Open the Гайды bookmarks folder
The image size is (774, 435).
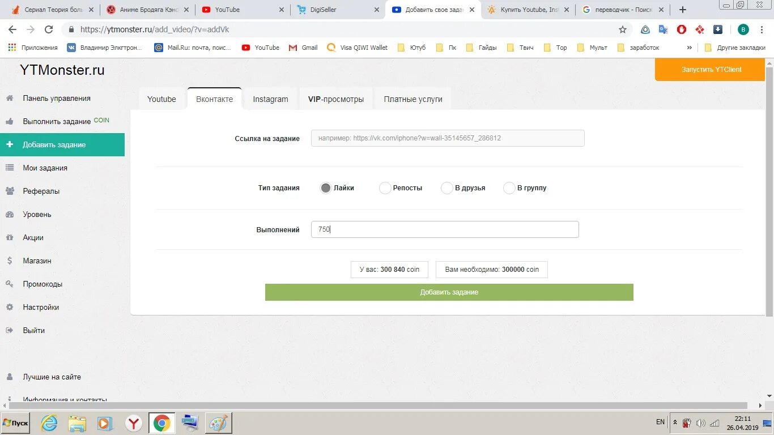pyautogui.click(x=481, y=48)
